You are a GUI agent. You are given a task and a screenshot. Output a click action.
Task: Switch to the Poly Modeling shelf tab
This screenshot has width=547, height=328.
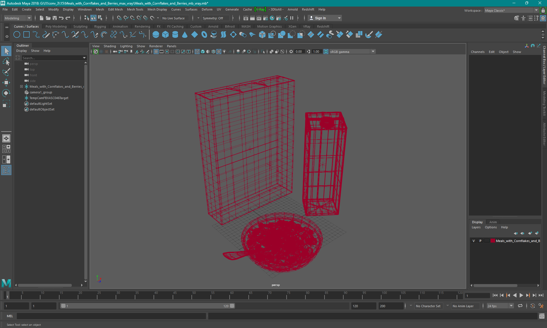pos(56,26)
